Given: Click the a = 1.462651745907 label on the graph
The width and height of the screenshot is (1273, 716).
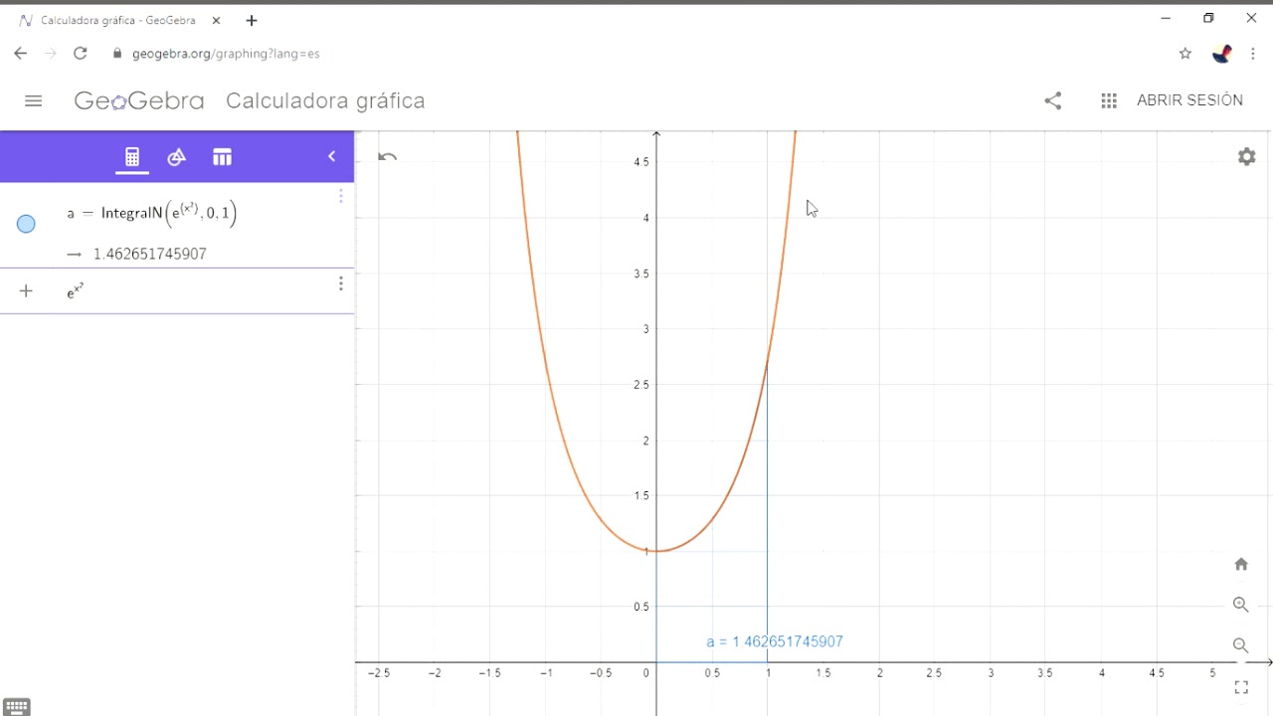Looking at the screenshot, I should coord(775,641).
